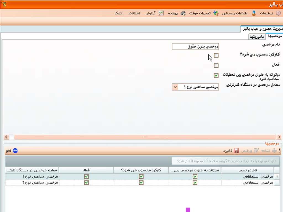Click the settings gear icon beside تنظیمات
Viewport: 283px width, 212px height.
tap(279, 13)
